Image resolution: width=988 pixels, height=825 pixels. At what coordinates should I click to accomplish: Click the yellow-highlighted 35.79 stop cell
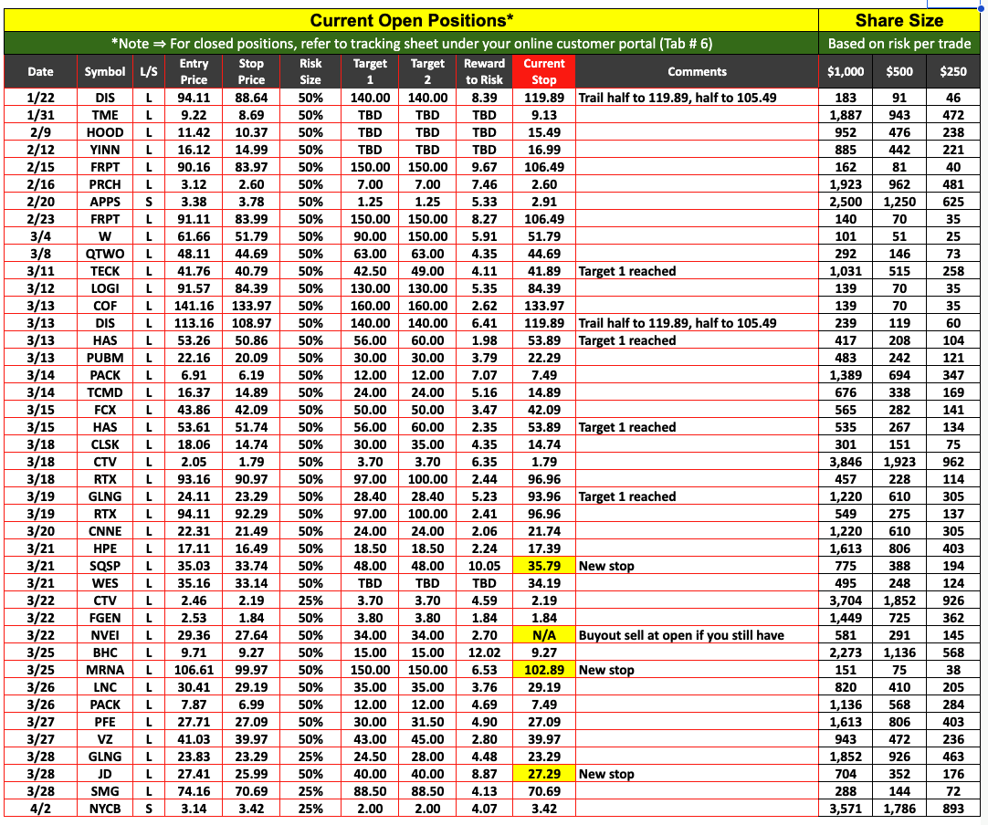pyautogui.click(x=543, y=566)
